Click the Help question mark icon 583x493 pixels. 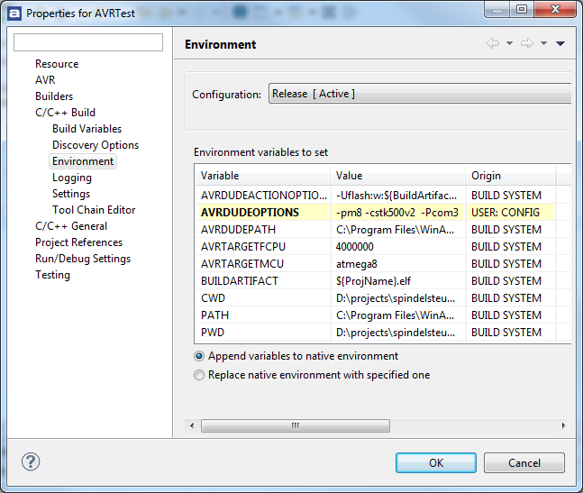31,461
